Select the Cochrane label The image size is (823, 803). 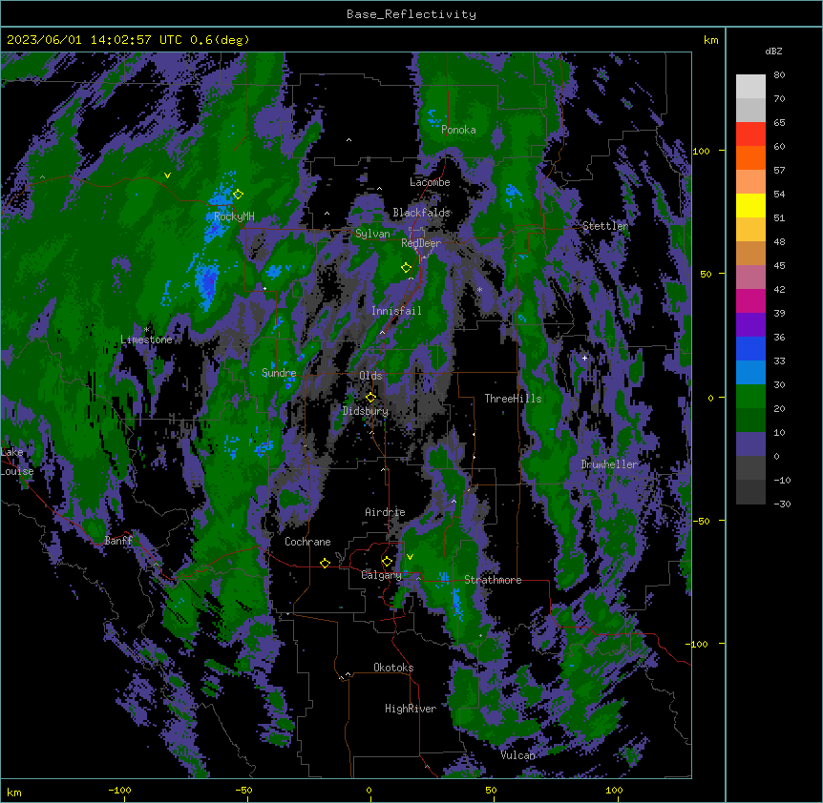tap(307, 542)
